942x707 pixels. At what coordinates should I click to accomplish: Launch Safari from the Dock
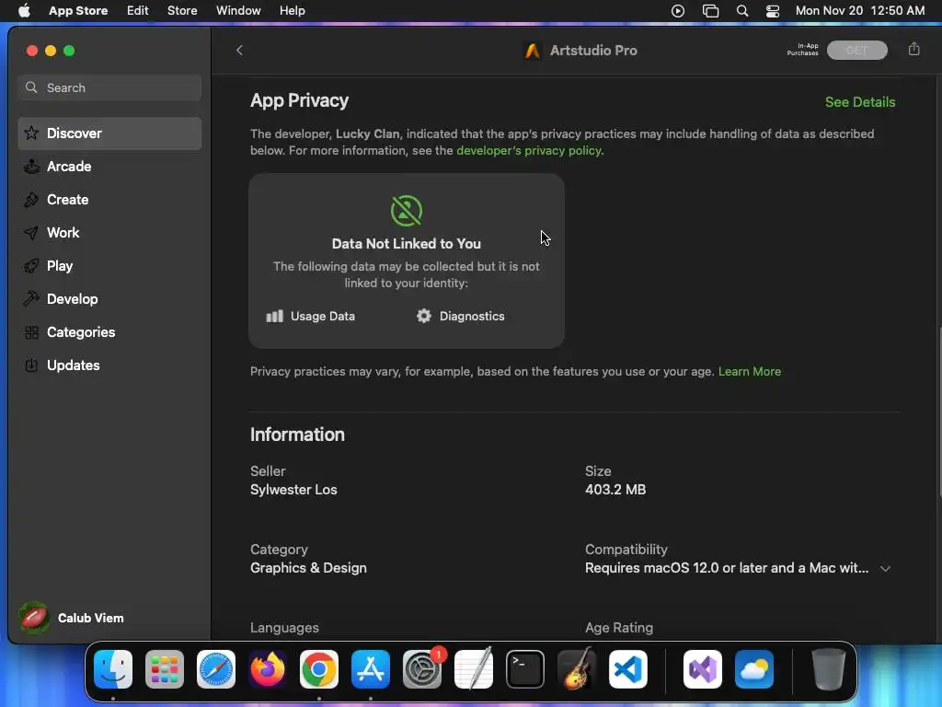(x=216, y=669)
